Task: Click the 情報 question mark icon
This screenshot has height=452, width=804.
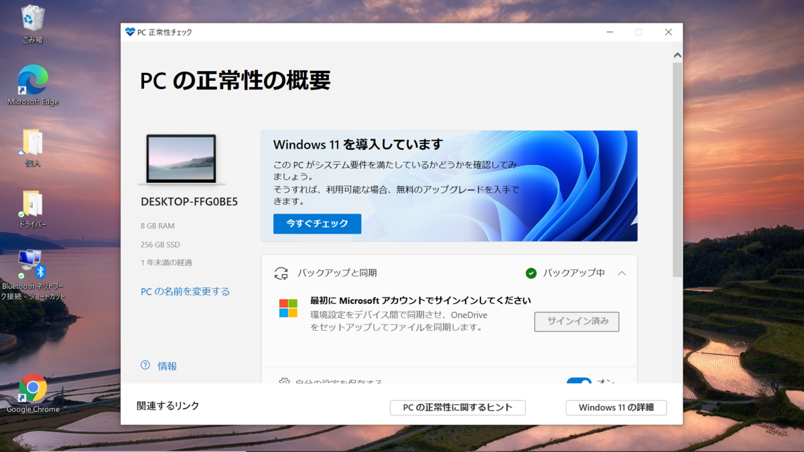Action: (x=145, y=366)
